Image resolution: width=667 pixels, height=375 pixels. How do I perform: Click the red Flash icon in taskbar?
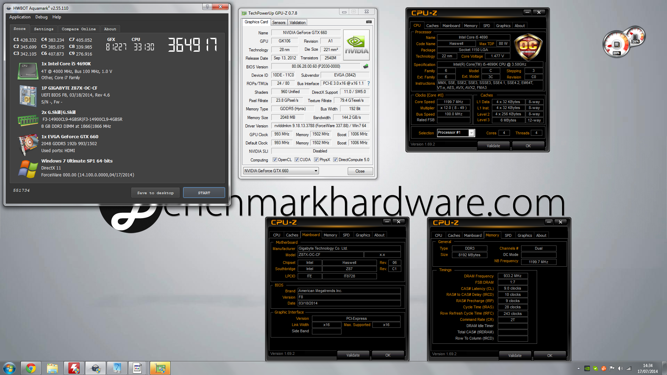pyautogui.click(x=74, y=368)
